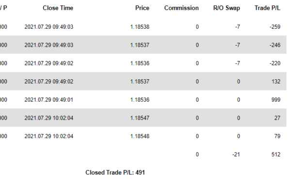291x191 pixels.
Task: Select the price 1.18538 cell
Action: tap(140, 27)
